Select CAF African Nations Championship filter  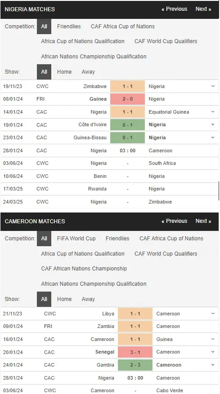(84, 269)
